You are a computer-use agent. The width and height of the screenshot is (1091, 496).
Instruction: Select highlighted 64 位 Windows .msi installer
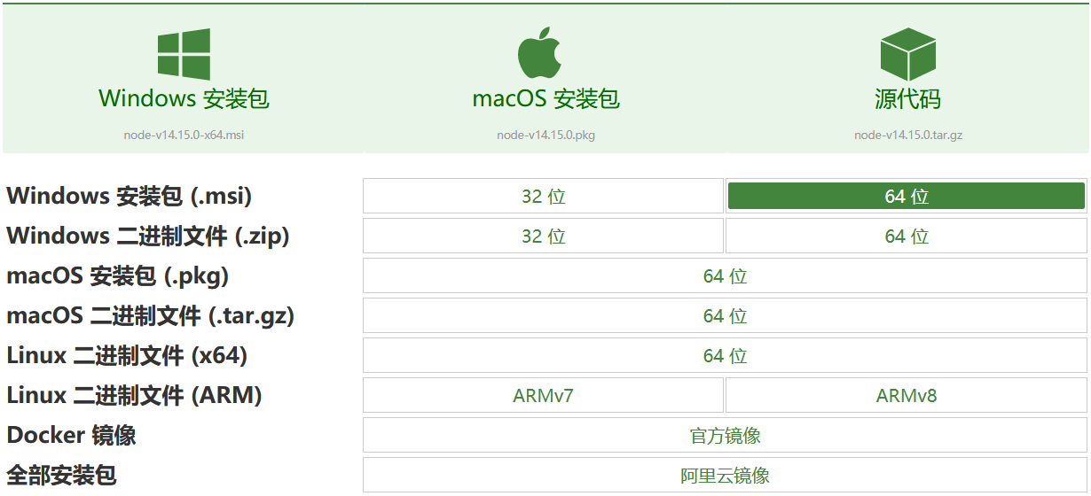tap(907, 196)
